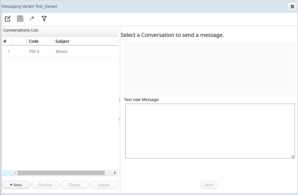Click the compose new message icon
This screenshot has height=195, width=298.
[x=8, y=19]
